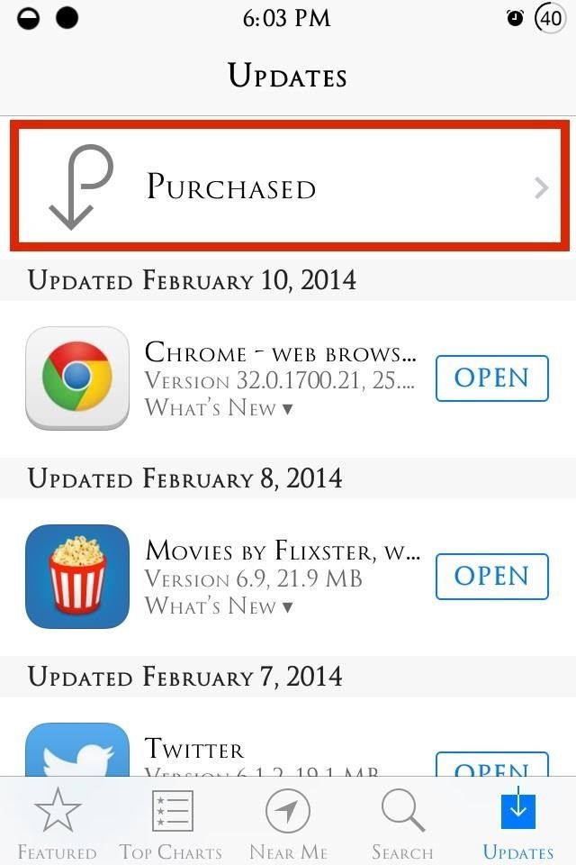
Task: Tap the Purchased row chevron
Action: point(541,187)
